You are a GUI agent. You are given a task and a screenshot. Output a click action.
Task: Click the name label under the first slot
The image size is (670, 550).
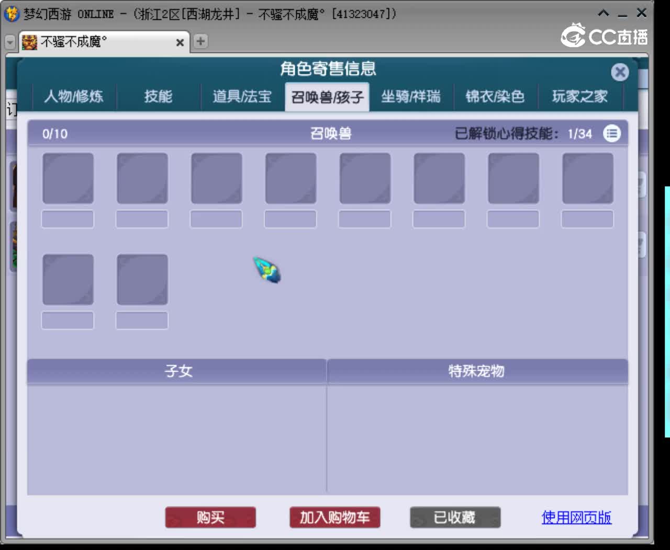(68, 219)
